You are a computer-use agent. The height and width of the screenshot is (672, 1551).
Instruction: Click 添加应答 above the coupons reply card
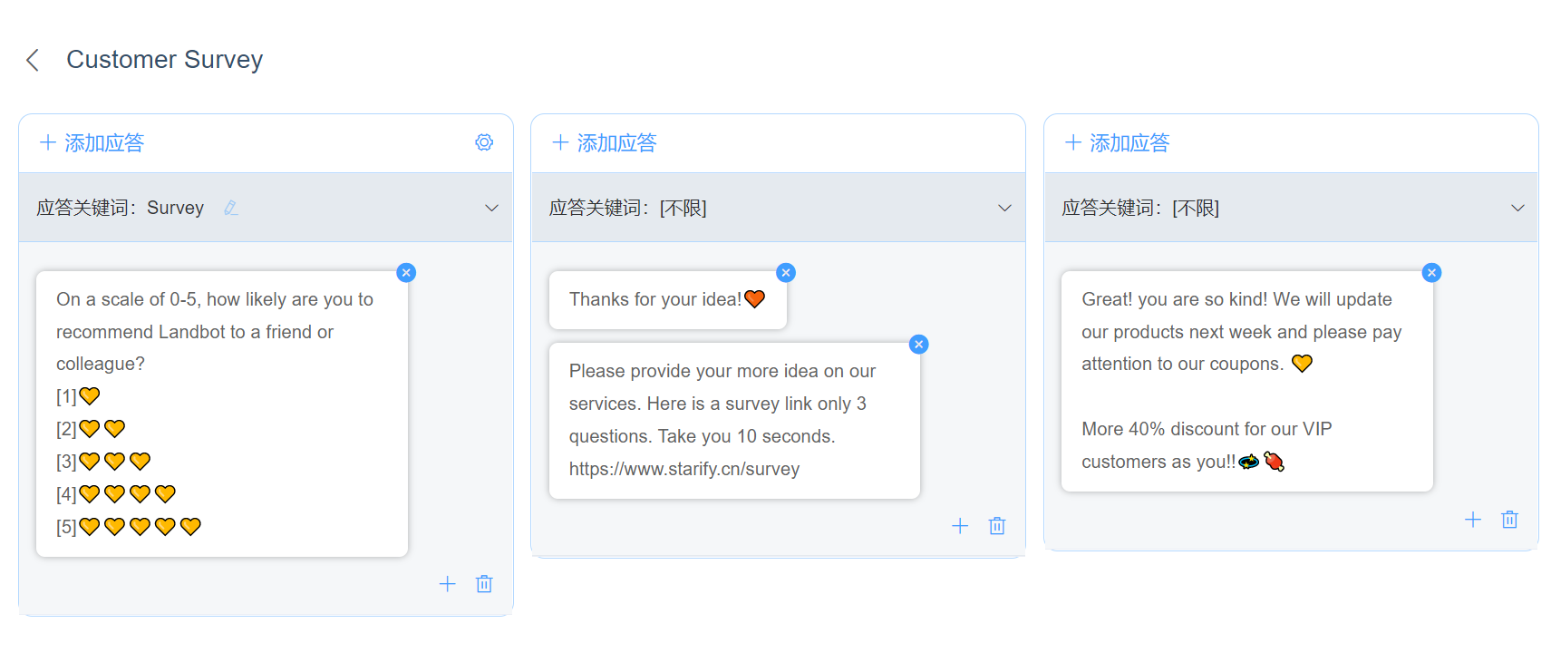pos(1118,143)
